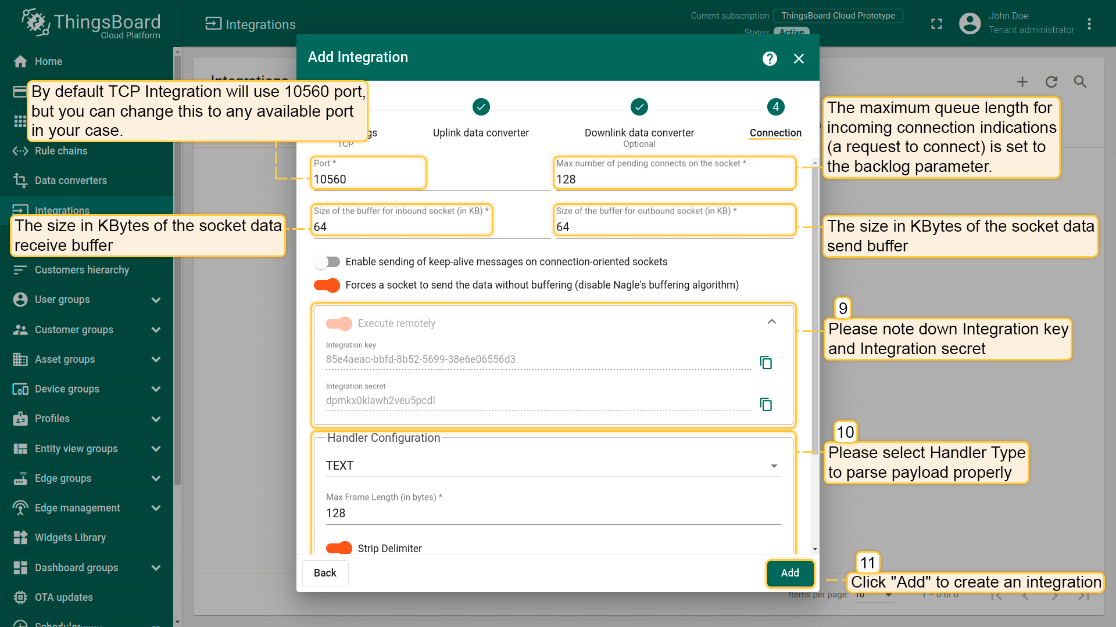Image resolution: width=1116 pixels, height=627 pixels.
Task: Click outbound socket buffer size field
Action: coord(674,221)
